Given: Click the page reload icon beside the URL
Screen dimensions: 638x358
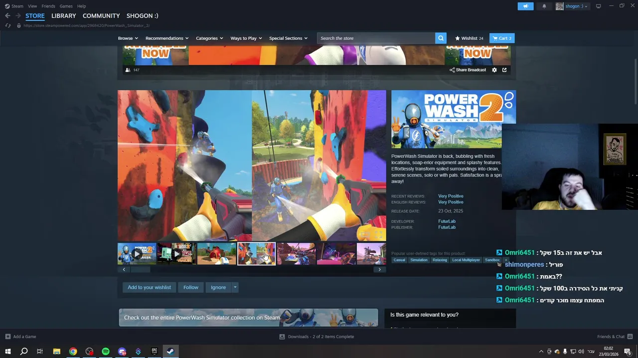Looking at the screenshot, I should tap(8, 25).
